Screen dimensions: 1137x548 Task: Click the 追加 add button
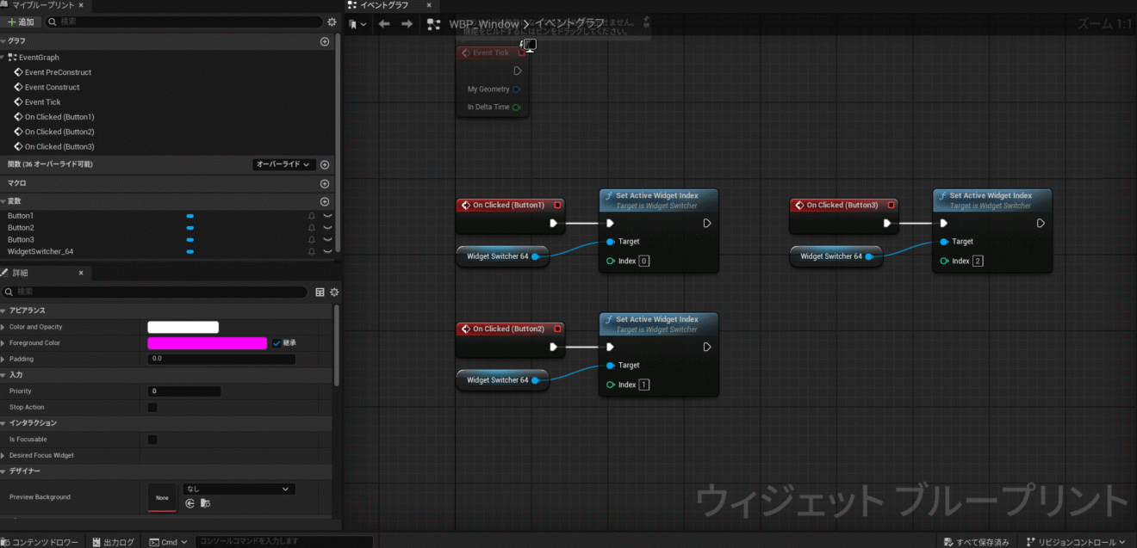click(22, 22)
